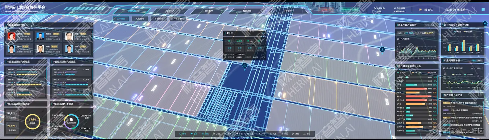The image size is (489, 140).
Task: Click the 智慧矿山综合管控平台 platform title
Action: coord(25,7)
